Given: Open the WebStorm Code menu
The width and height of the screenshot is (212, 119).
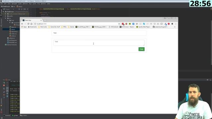Looking at the screenshot, I should coord(20,4).
